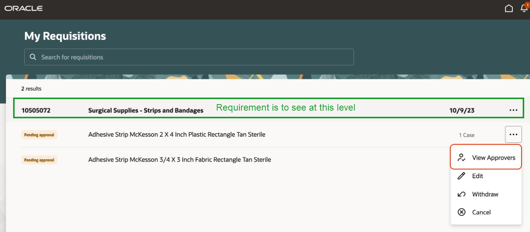Image resolution: width=530 pixels, height=232 pixels.
Task: Open the notifications bell icon
Action: pyautogui.click(x=523, y=8)
